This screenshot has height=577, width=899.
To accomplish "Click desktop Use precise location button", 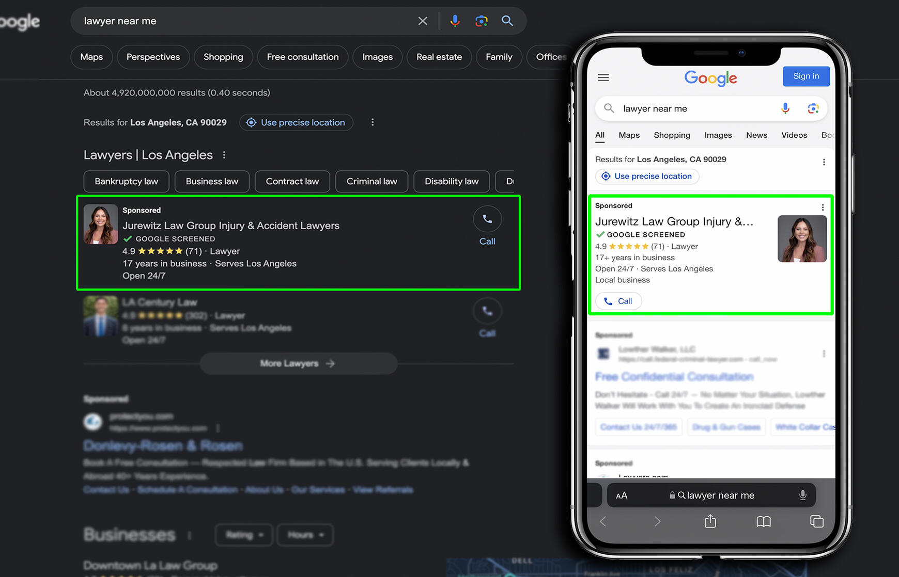I will 296,122.
